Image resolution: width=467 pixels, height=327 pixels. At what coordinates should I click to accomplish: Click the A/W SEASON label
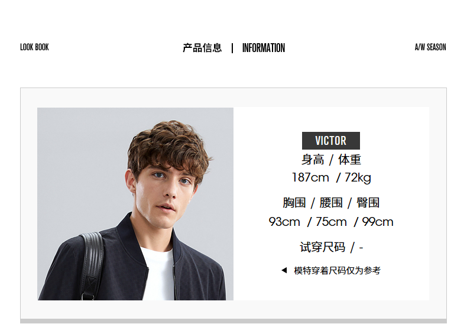coord(430,47)
